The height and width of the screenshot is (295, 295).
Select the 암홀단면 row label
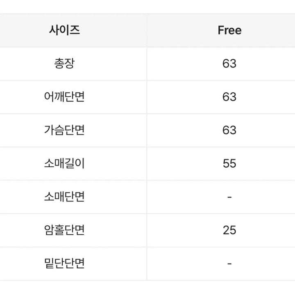coord(64,230)
